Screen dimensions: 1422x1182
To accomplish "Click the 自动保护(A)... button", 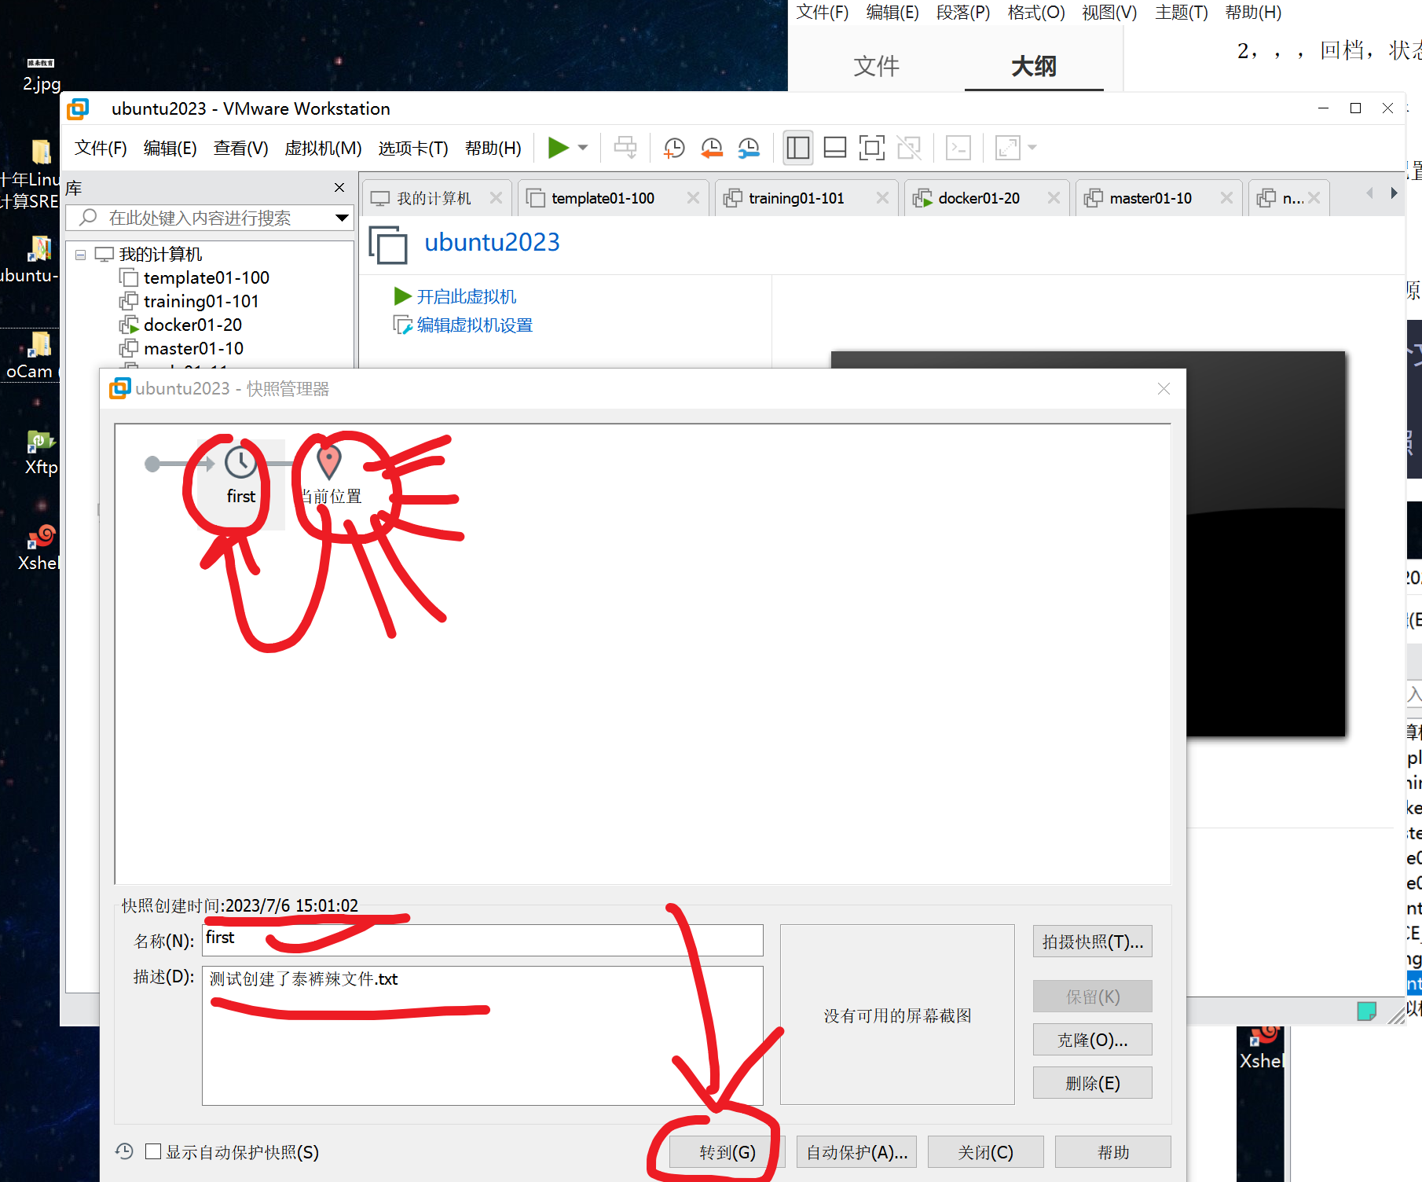I will click(x=856, y=1152).
